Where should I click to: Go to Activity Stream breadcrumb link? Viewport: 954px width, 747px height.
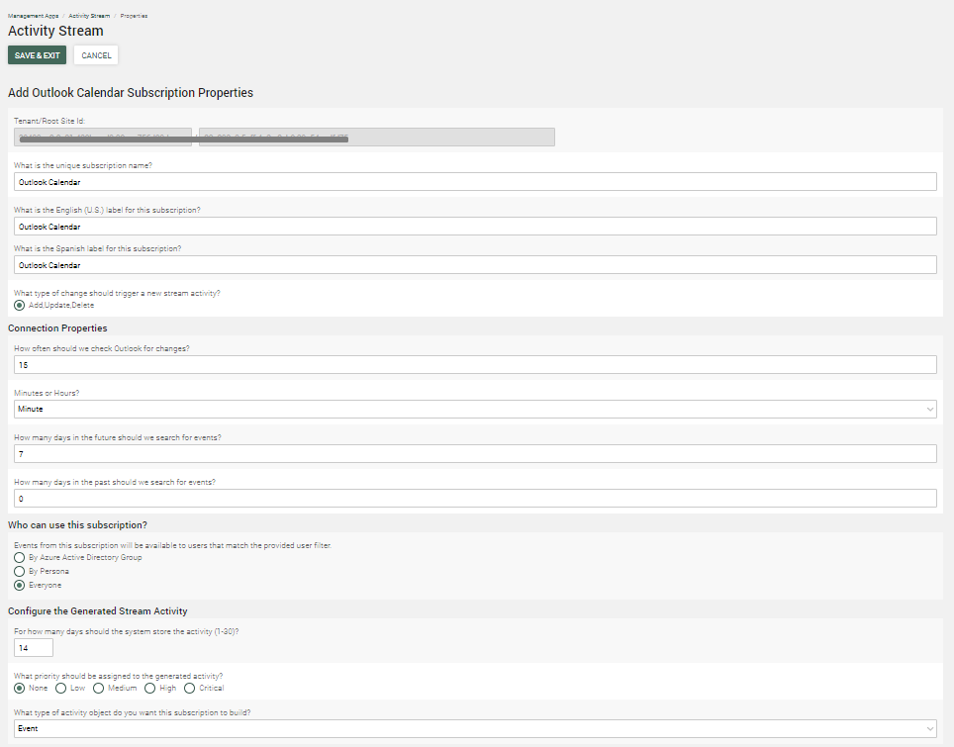[89, 16]
